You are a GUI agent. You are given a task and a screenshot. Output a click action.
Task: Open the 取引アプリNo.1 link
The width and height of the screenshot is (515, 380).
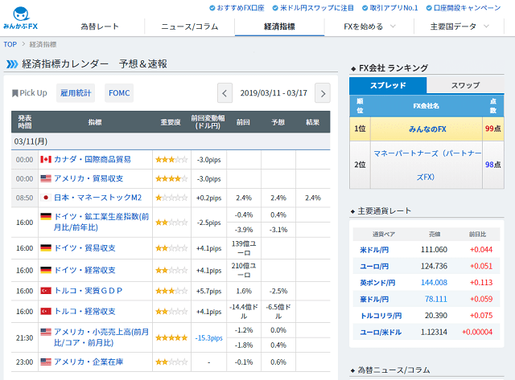393,8
